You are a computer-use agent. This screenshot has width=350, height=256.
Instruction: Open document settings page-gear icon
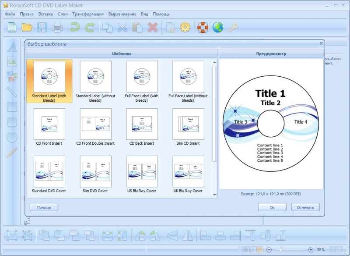pos(170,27)
